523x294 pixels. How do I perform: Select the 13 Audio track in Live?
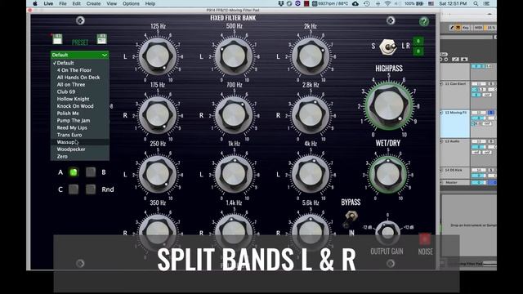[x=456, y=153]
